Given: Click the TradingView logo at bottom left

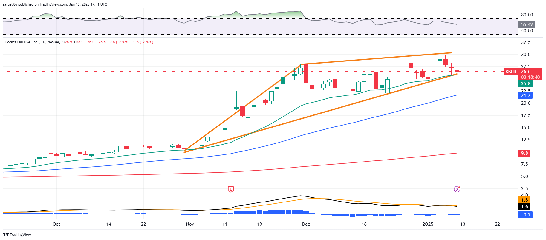Looking at the screenshot, I should click(x=17, y=235).
